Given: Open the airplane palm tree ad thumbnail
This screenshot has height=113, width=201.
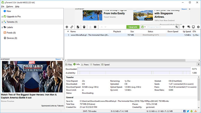Looking at the screenshot, I should [92, 15].
